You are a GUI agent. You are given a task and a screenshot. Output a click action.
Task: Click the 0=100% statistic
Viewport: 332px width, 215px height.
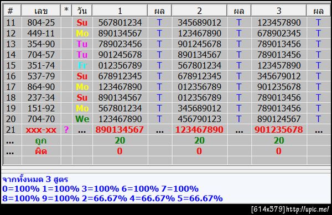pos(21,189)
